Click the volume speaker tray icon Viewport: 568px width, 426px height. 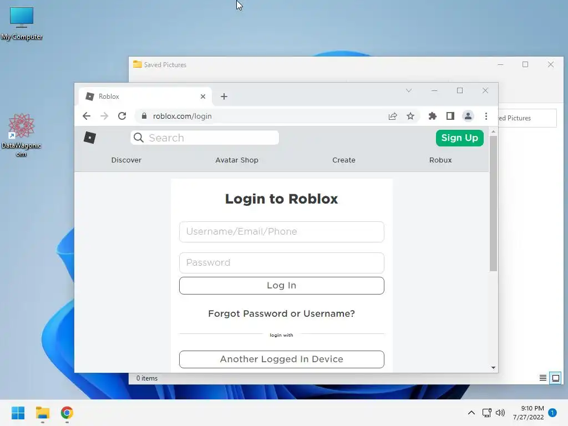[x=500, y=413]
